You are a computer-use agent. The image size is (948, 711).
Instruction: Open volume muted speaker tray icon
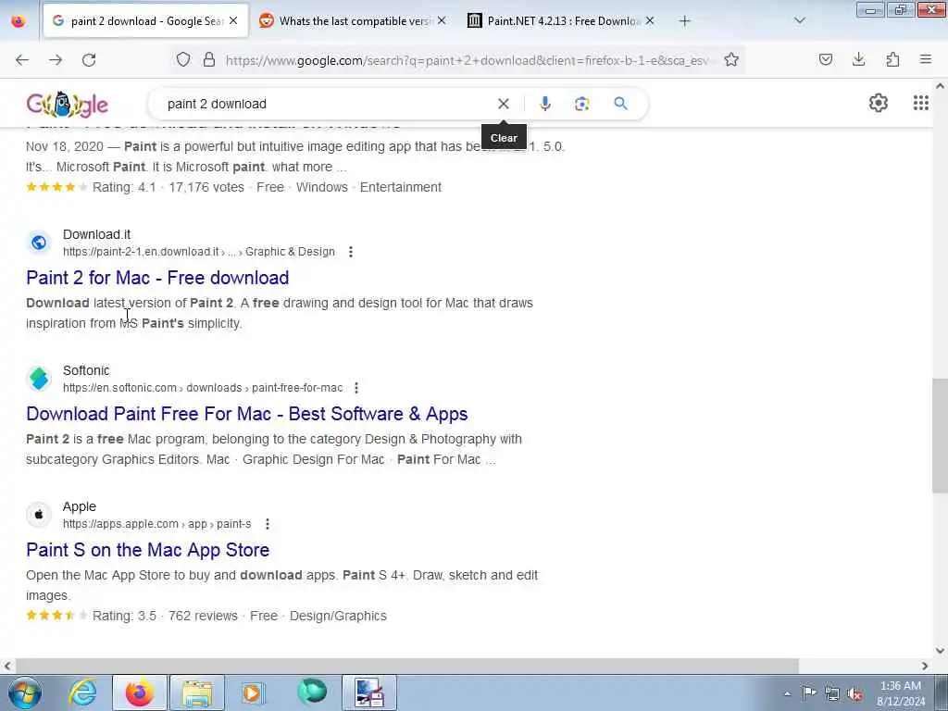pyautogui.click(x=854, y=693)
